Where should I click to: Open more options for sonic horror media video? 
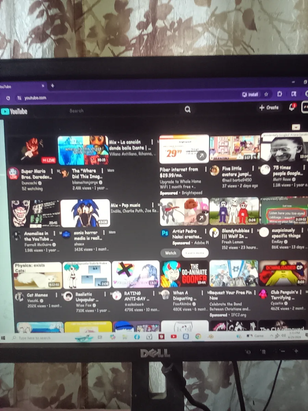104,233
